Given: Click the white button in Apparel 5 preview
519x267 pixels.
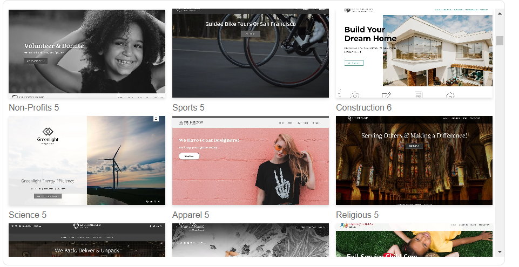Looking at the screenshot, I should click(189, 156).
